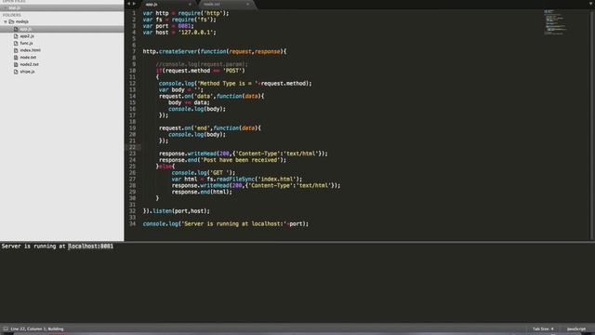
Task: Select app.js under Open Files section
Action: (x=15, y=8)
